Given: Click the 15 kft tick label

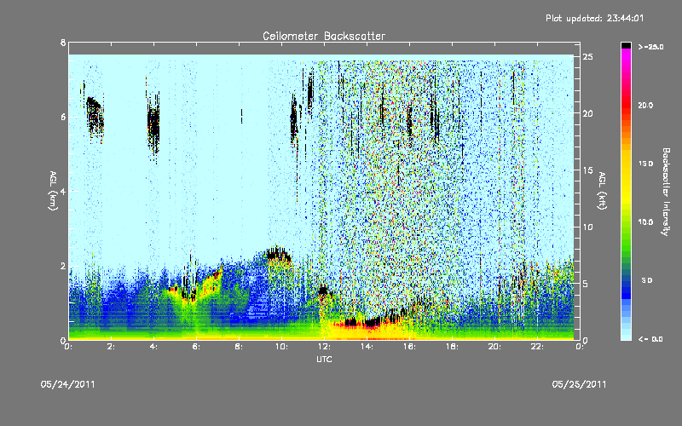Looking at the screenshot, I should point(588,170).
